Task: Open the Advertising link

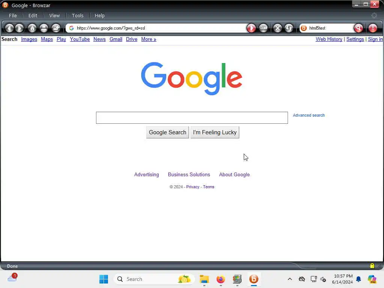Action: click(147, 174)
